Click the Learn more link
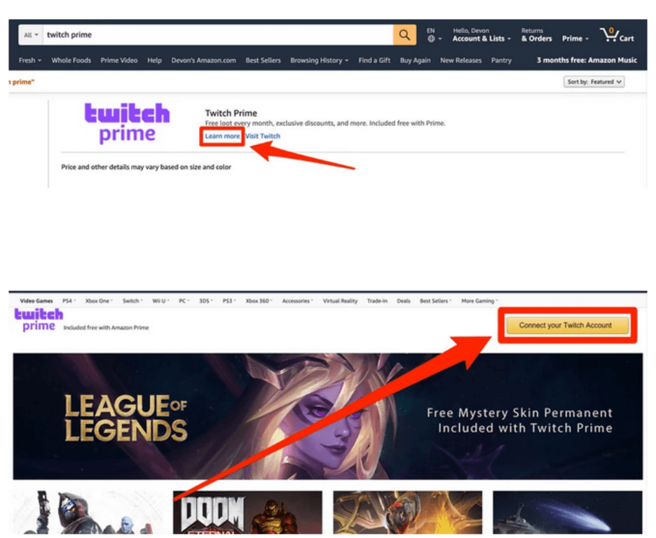Viewport: 656px width, 538px height. [x=222, y=137]
